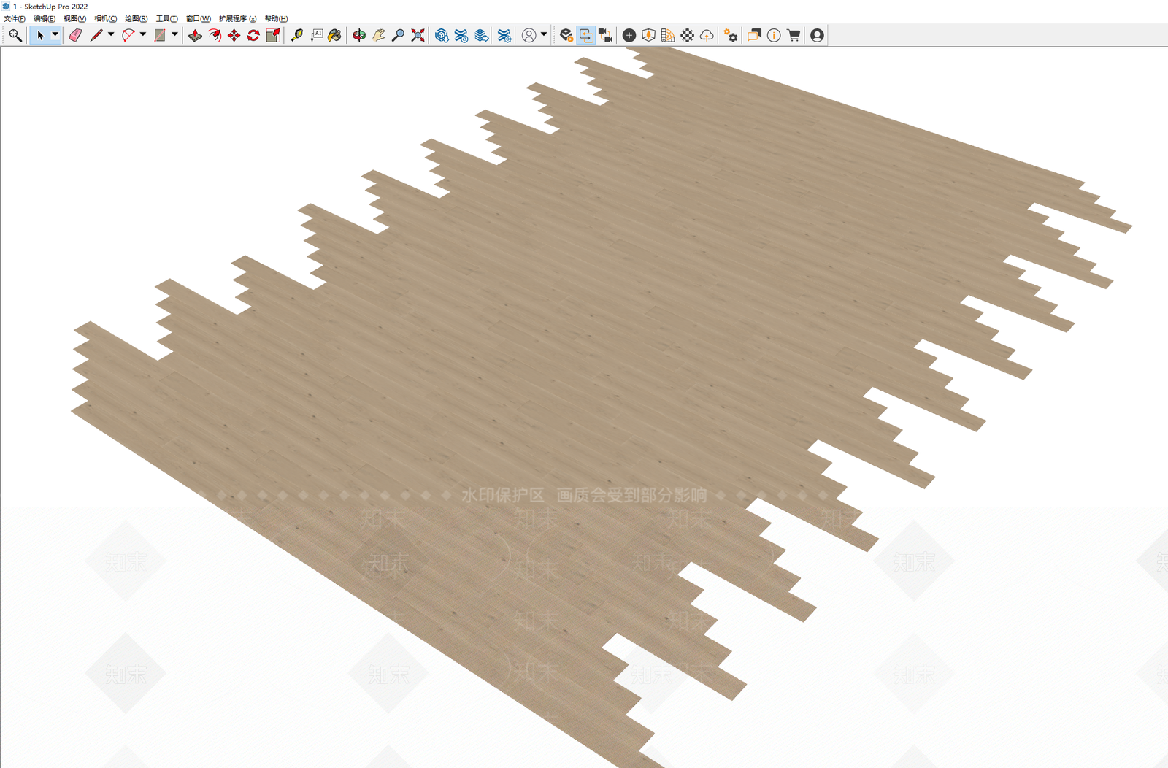Open the 相机(C) menu
The width and height of the screenshot is (1168, 768).
point(106,19)
